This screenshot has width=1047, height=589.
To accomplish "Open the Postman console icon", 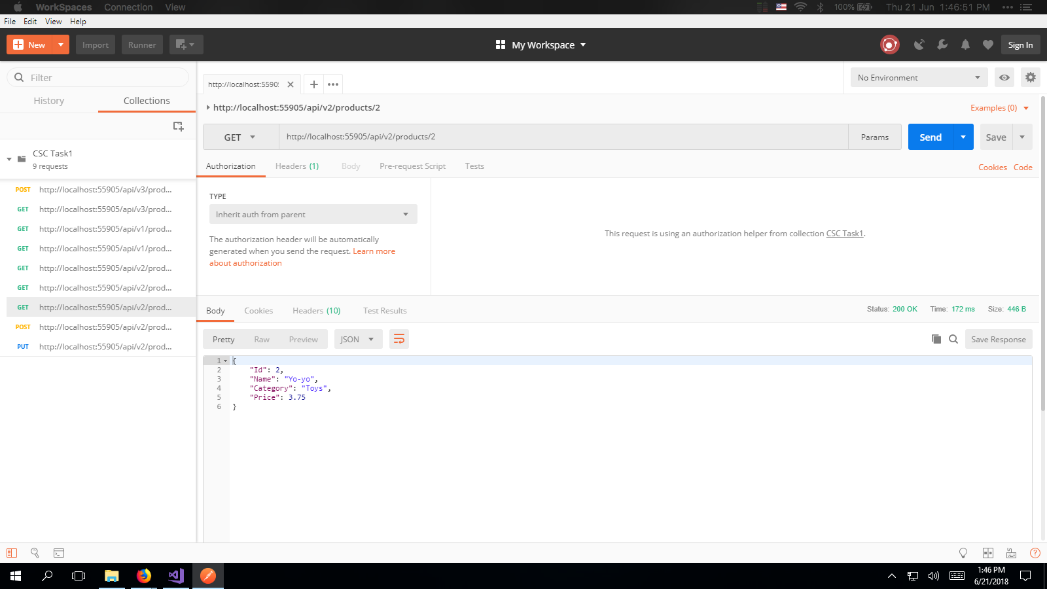I will [x=59, y=553].
